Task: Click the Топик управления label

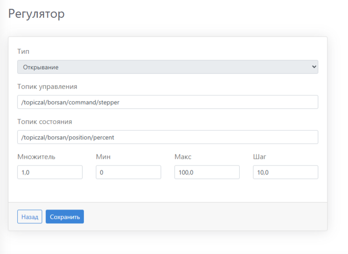Action: click(x=47, y=87)
